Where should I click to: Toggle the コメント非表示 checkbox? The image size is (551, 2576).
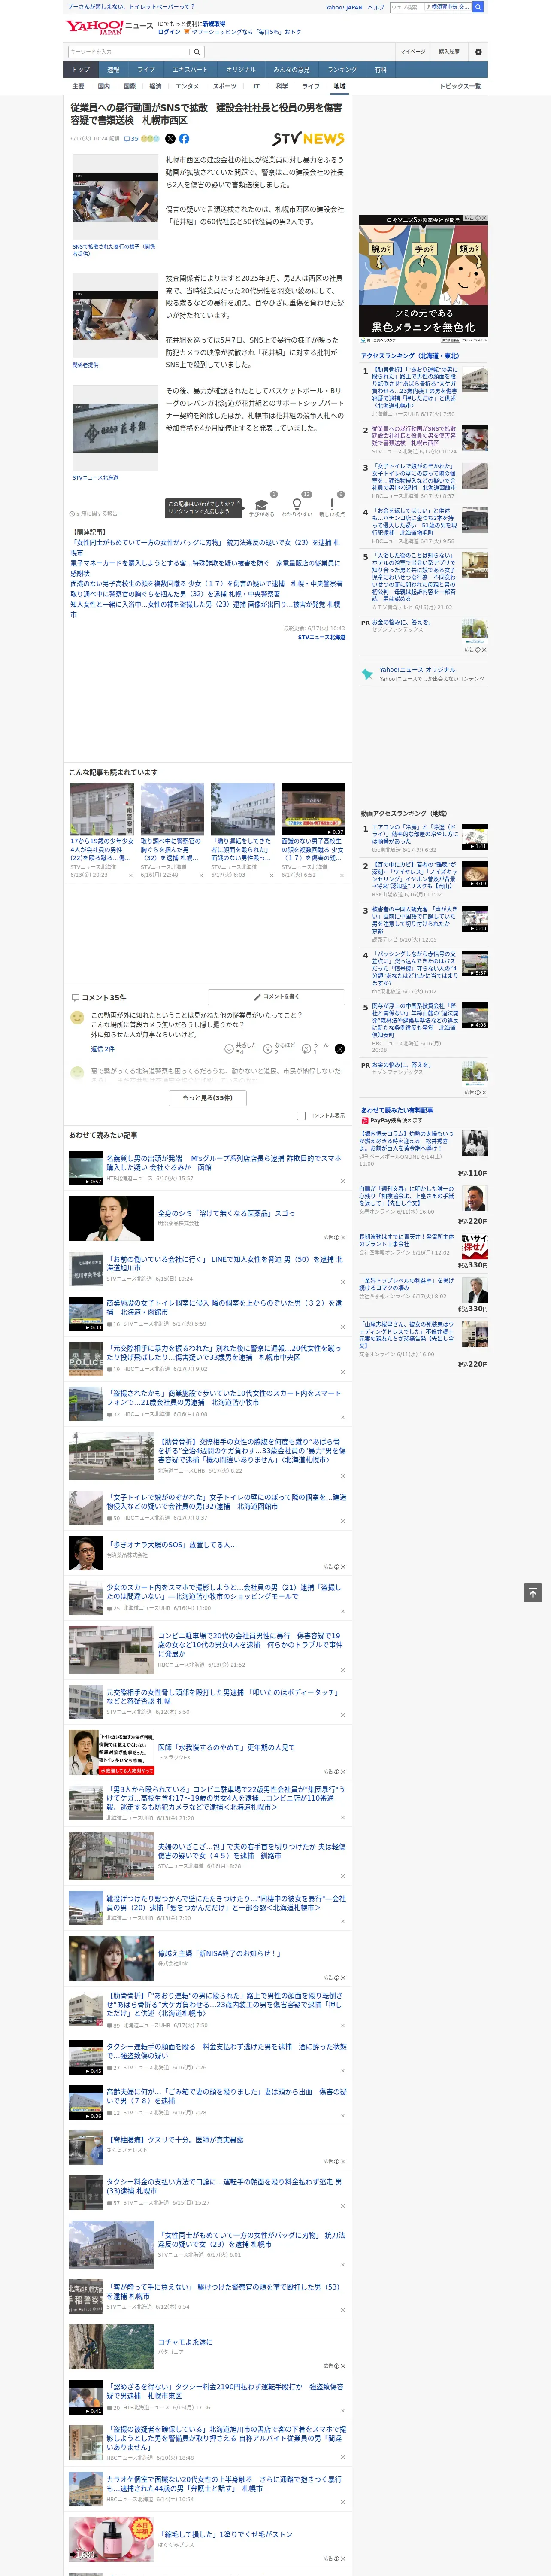301,1115
